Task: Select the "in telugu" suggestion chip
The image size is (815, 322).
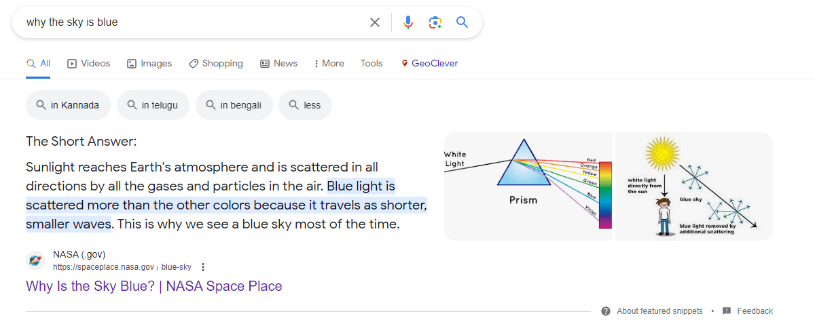Action: 153,105
